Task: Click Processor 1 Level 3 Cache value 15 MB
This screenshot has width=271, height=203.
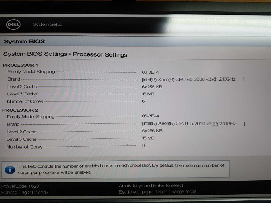Action: coord(148,94)
